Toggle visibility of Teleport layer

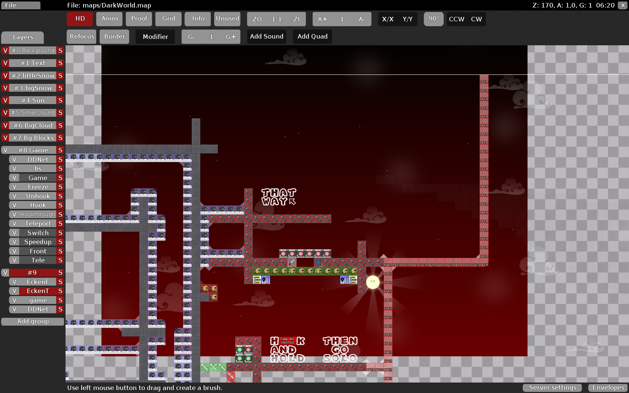coord(14,223)
